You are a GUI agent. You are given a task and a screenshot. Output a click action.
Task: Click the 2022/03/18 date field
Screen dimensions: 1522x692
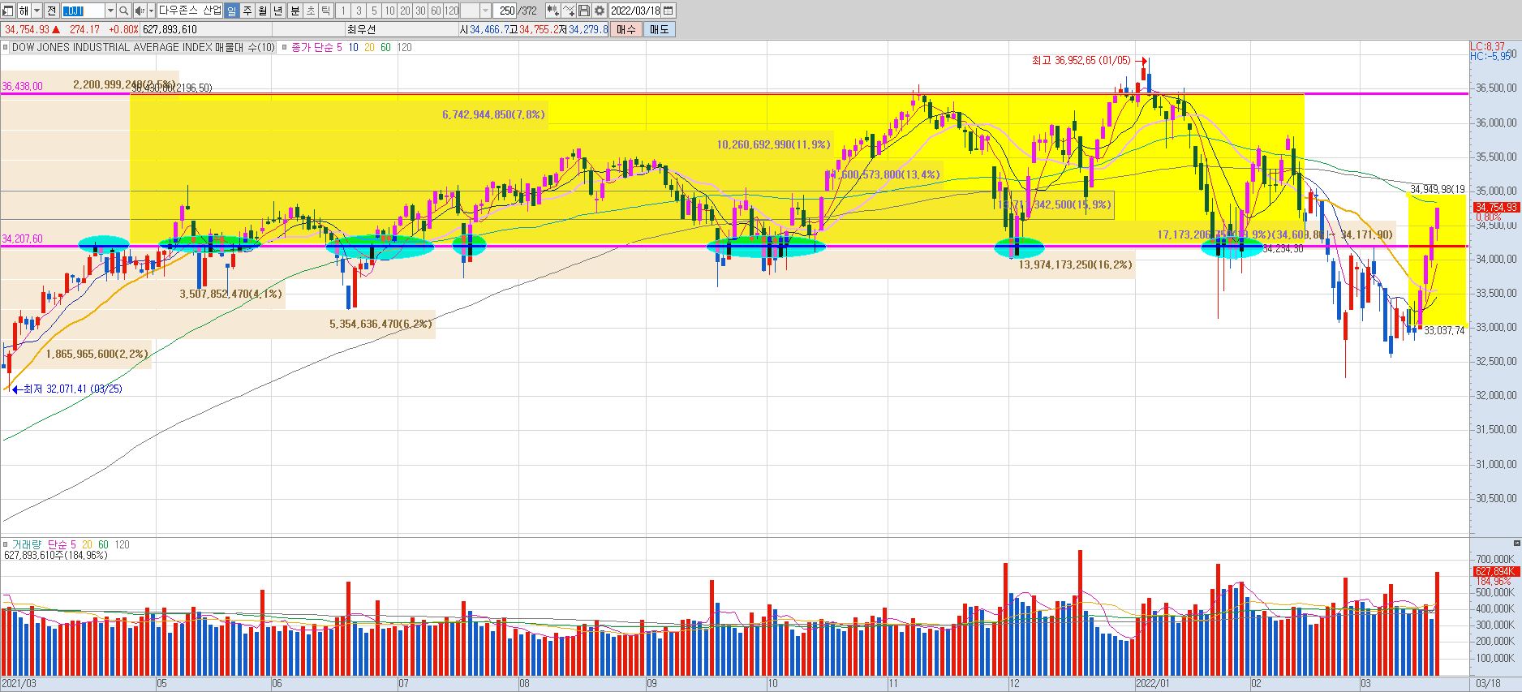(635, 11)
